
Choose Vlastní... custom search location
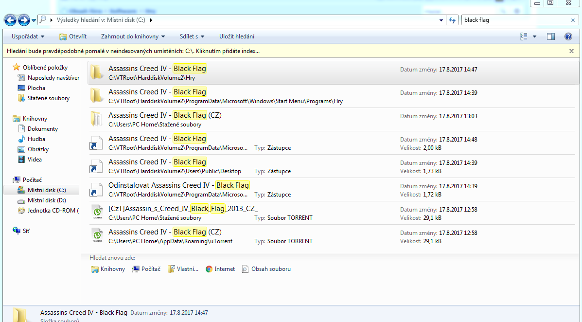[183, 269]
